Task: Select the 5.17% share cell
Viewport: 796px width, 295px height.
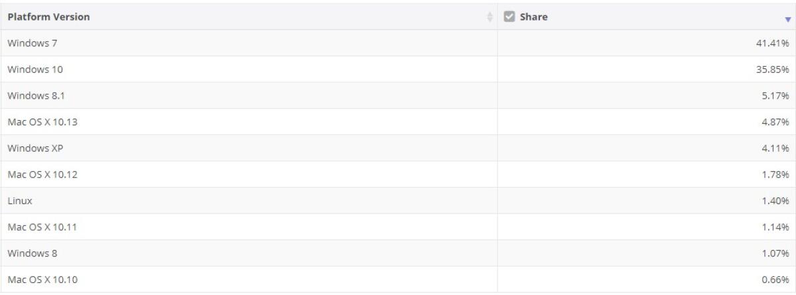Action: click(776, 96)
